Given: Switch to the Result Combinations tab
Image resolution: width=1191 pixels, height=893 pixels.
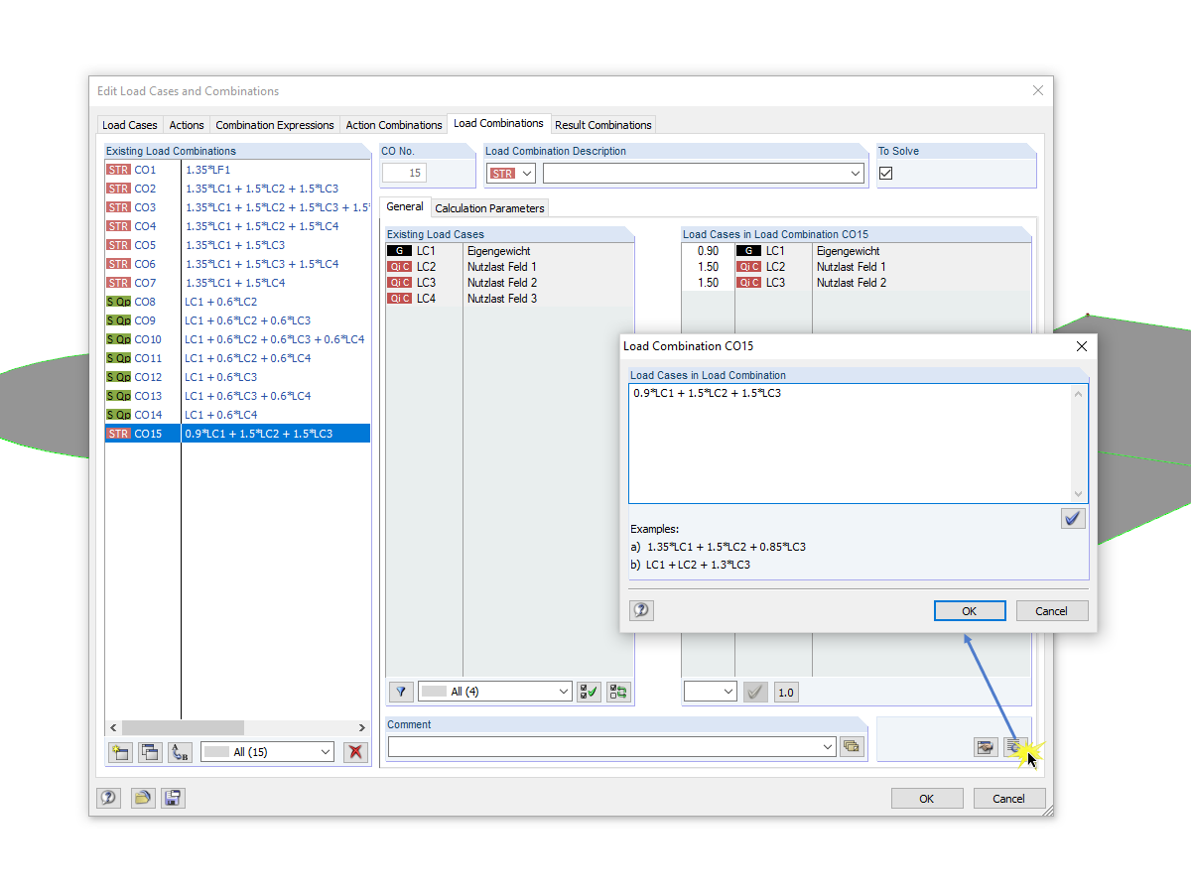Looking at the screenshot, I should (603, 124).
